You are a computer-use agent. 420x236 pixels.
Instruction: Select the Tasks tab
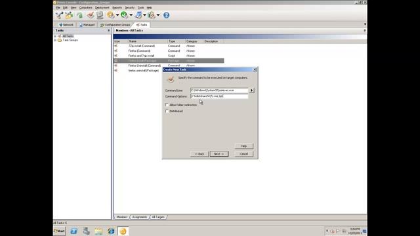point(142,25)
